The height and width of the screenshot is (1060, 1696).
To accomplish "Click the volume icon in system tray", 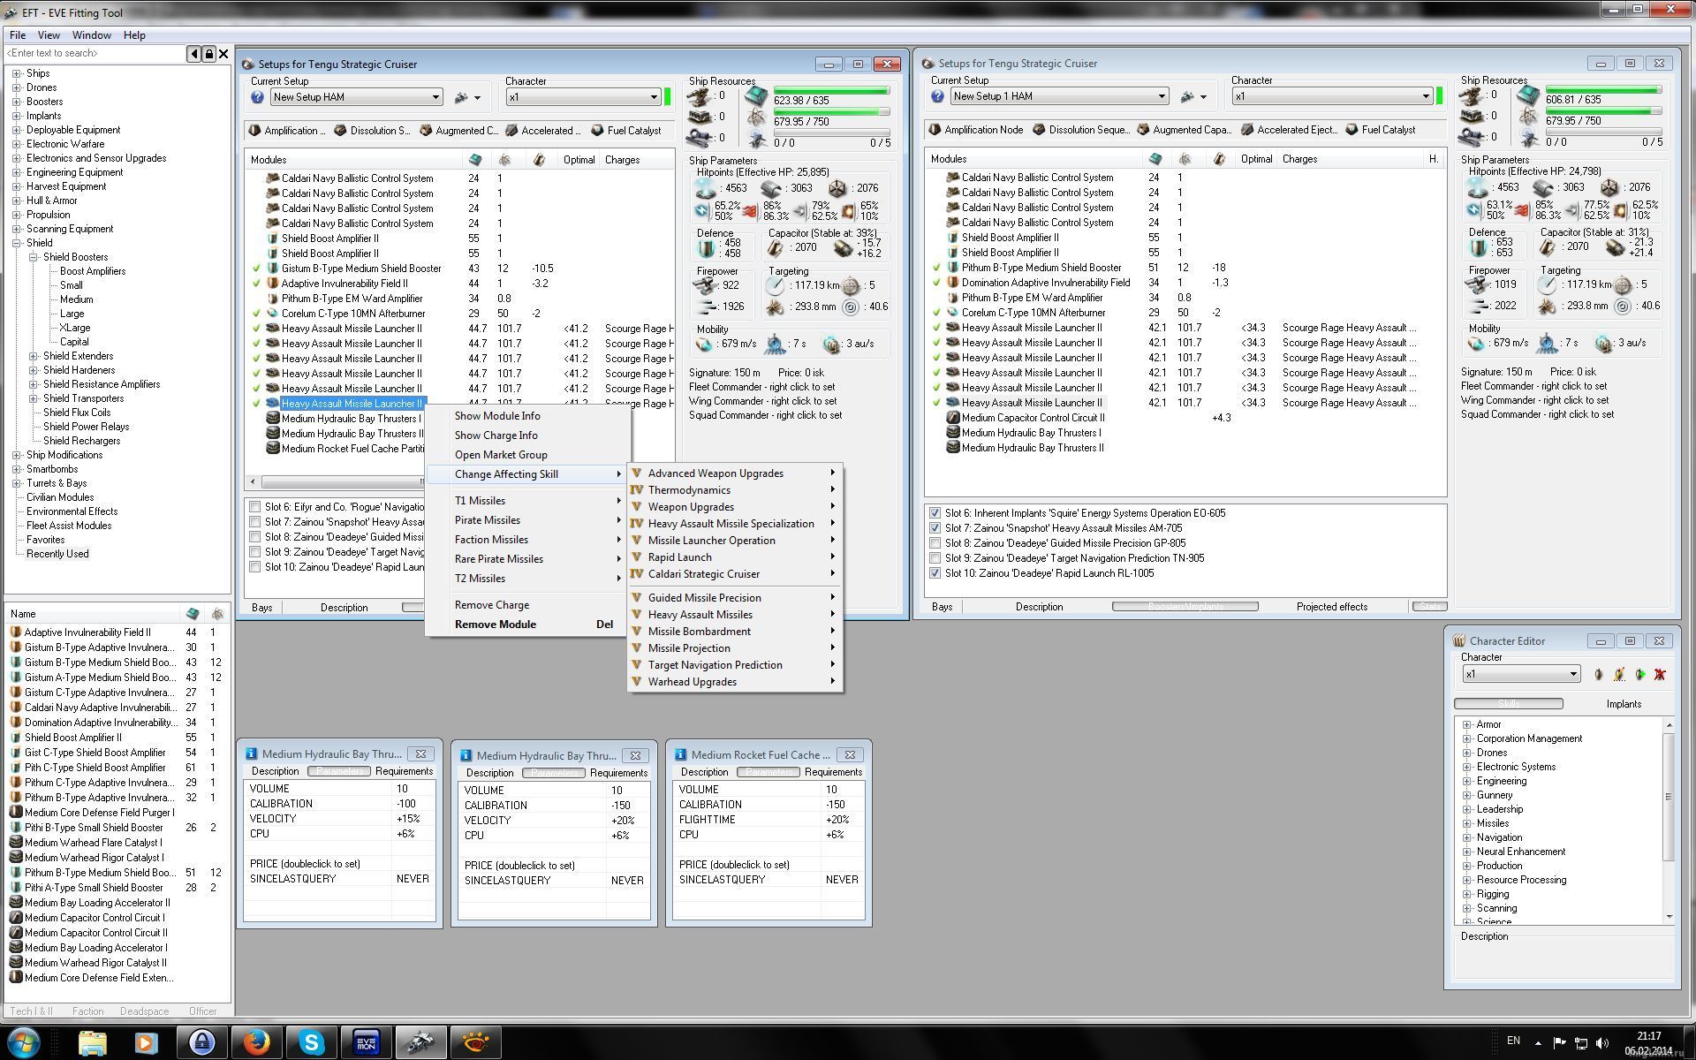I will (x=1602, y=1043).
